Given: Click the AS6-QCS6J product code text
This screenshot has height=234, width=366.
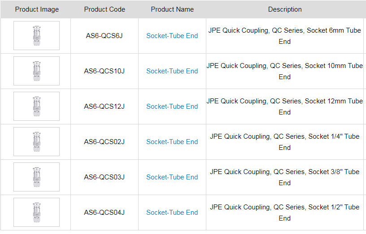Looking at the screenshot, I should (105, 36).
